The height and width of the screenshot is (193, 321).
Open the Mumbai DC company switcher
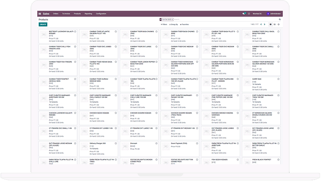[x=257, y=14]
